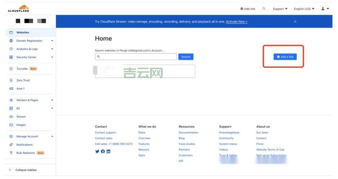
Task: Click the Turnstile sidebar icon
Action: [11, 69]
